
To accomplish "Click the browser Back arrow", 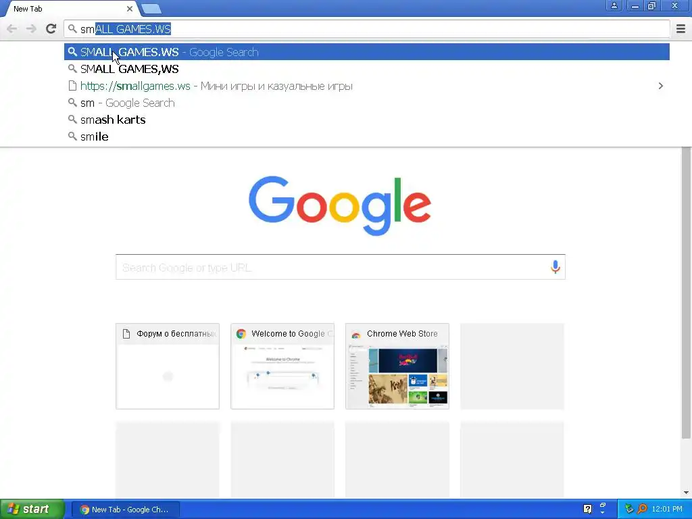I will (12, 29).
